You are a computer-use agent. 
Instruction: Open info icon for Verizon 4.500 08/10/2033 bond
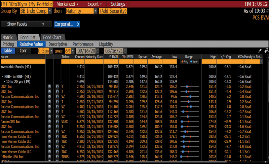click(x=57, y=97)
